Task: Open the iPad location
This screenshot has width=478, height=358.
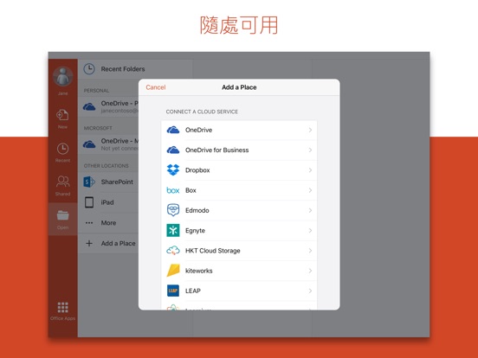Action: point(108,202)
